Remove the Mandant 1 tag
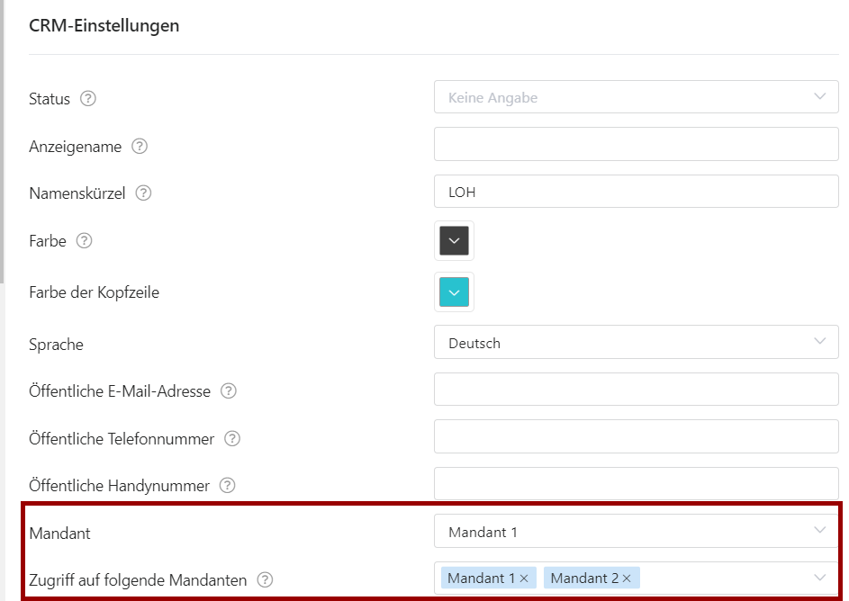 click(x=524, y=579)
